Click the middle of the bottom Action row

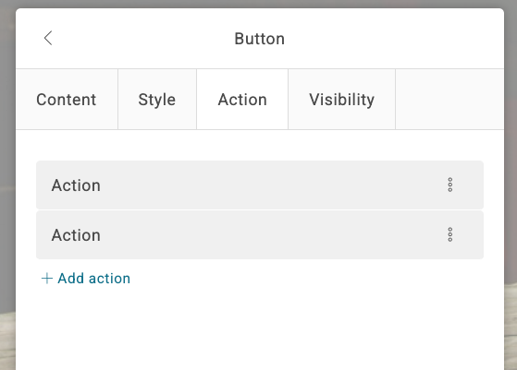click(x=260, y=235)
